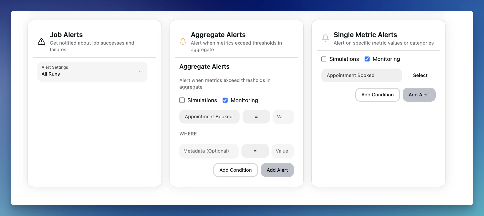
Task: Click Add Alert in Aggregate Alerts card
Action: pyautogui.click(x=277, y=170)
